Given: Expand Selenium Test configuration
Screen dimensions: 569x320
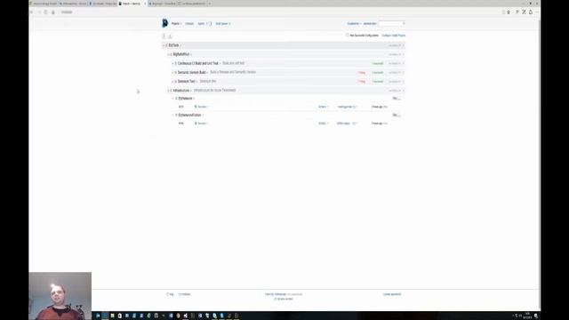Looking at the screenshot, I should click(x=172, y=82).
